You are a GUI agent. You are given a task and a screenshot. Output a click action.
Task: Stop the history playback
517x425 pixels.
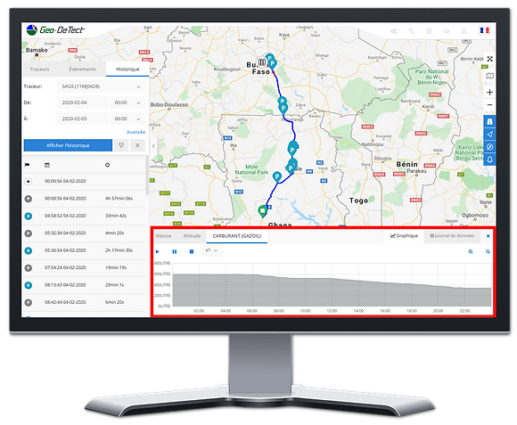(192, 252)
